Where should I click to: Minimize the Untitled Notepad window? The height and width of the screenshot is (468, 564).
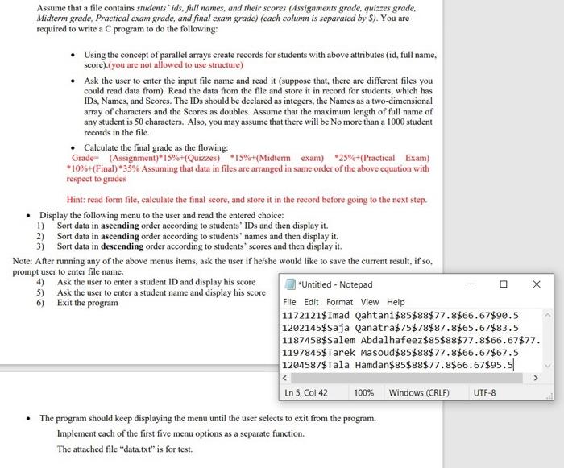point(471,284)
